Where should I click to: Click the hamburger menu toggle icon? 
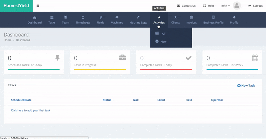pyautogui.click(x=38, y=6)
